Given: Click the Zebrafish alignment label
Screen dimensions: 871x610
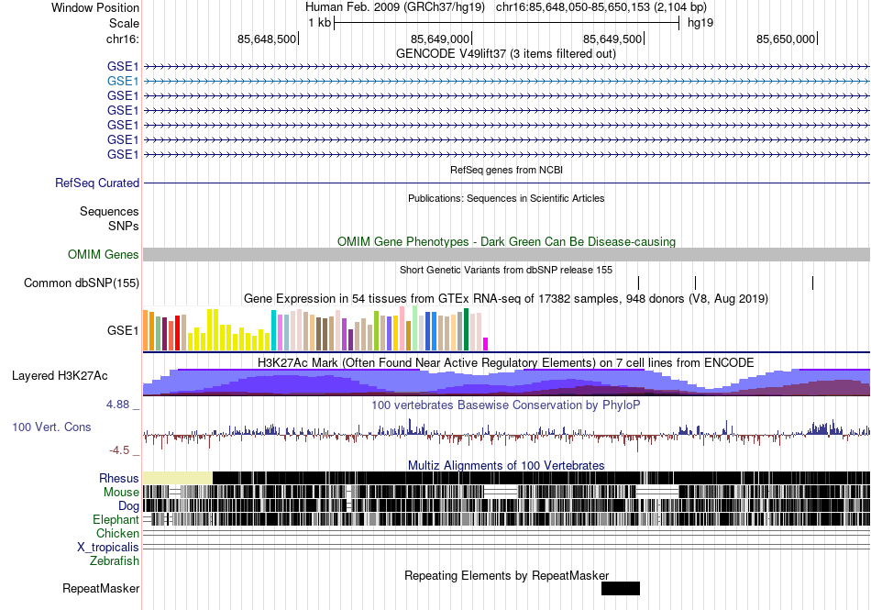Looking at the screenshot, I should pyautogui.click(x=115, y=561).
